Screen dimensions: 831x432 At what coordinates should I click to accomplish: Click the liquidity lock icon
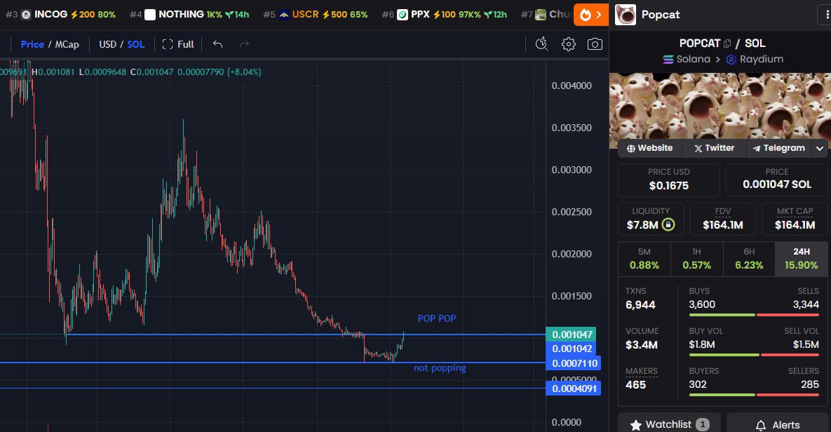(669, 224)
